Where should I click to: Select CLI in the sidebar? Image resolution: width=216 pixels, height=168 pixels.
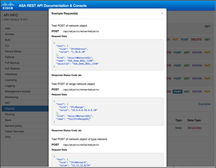[25, 46]
